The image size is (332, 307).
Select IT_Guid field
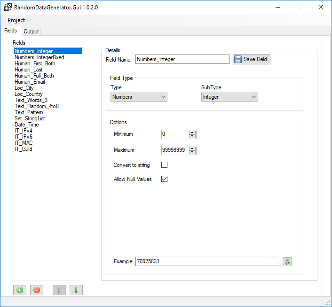pyautogui.click(x=48, y=149)
